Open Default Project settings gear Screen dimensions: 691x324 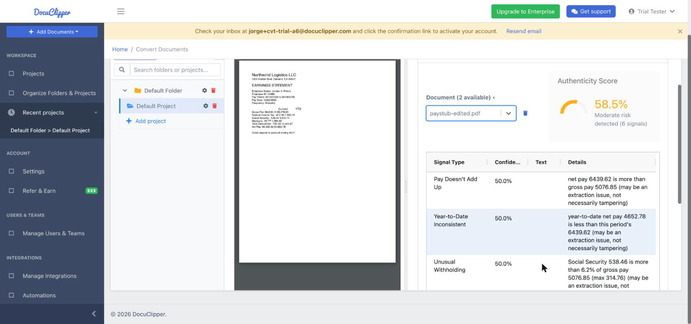point(205,106)
